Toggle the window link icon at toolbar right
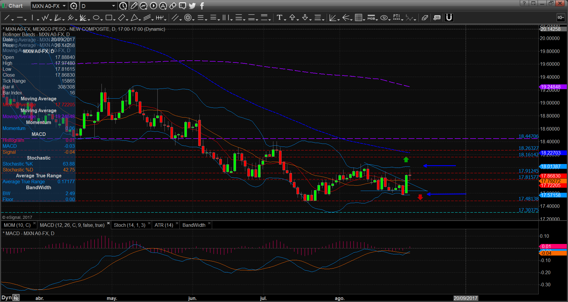 [561, 18]
